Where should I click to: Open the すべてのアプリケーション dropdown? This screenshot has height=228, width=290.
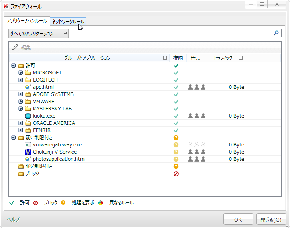39,34
